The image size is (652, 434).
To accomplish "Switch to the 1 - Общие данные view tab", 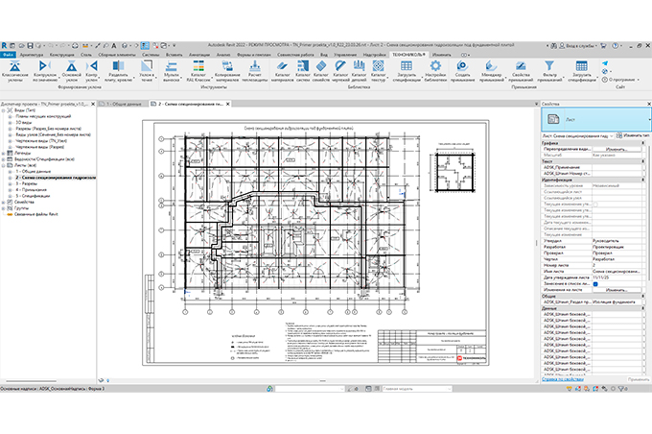I will pyautogui.click(x=126, y=103).
